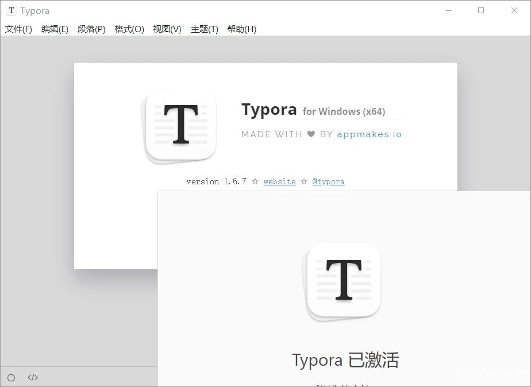
Task: Click the Typora icon in the title bar
Action: [x=11, y=10]
